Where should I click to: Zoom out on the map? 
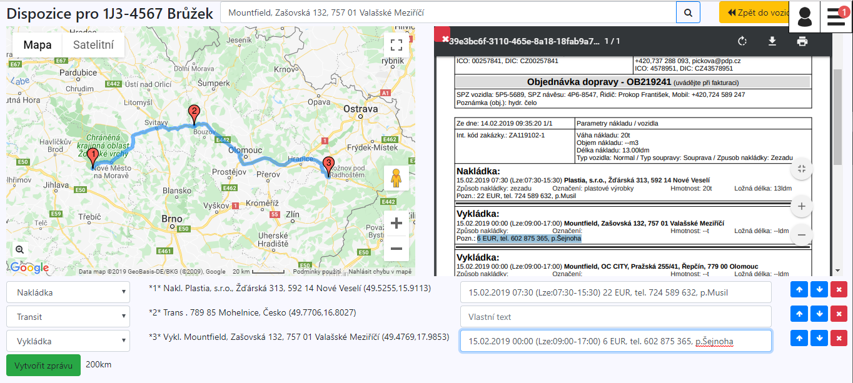coord(396,249)
